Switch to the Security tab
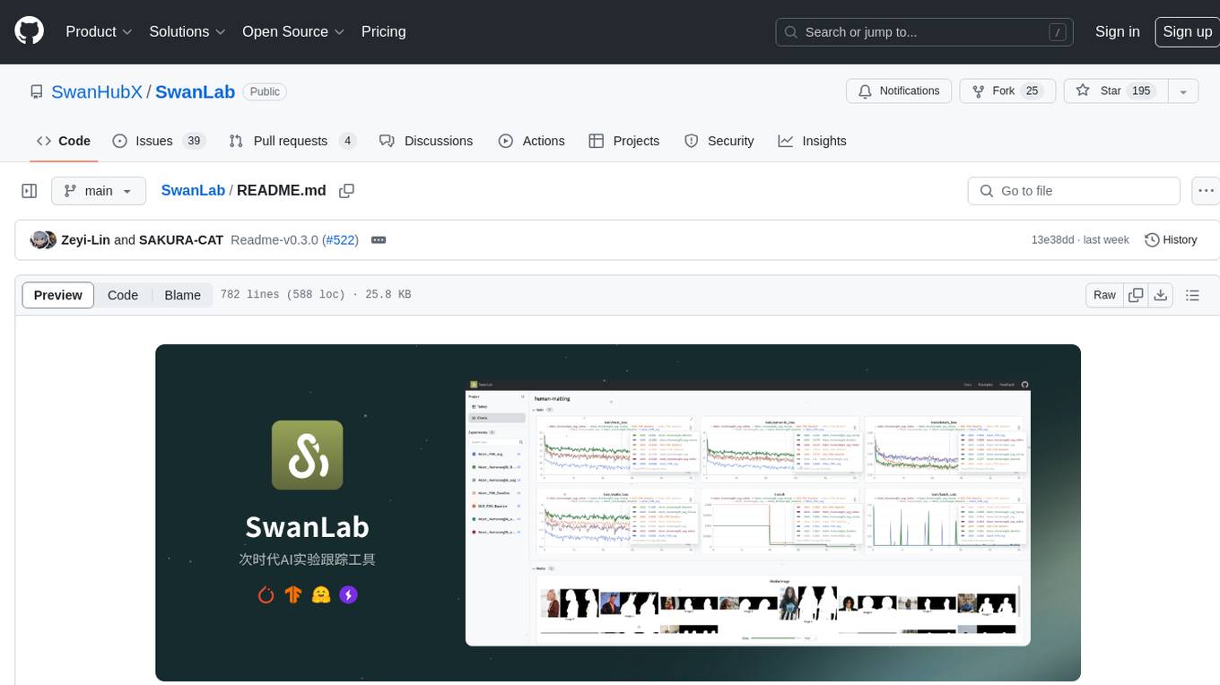The image size is (1220, 685). pos(719,141)
